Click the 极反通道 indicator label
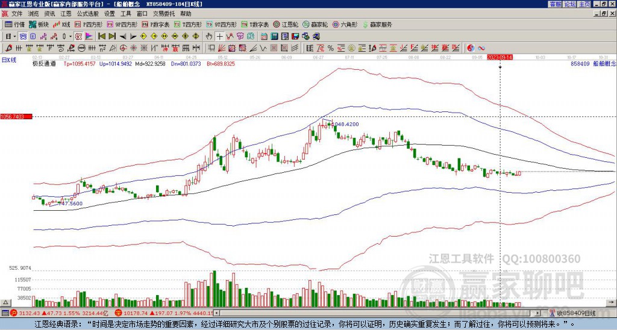The image size is (617, 330). (43, 64)
